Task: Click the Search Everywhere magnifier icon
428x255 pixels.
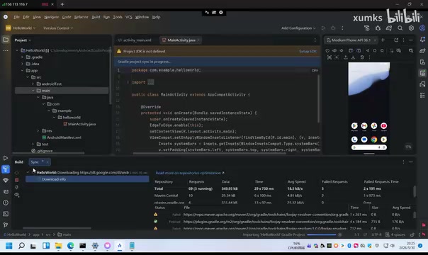Action: point(400,28)
